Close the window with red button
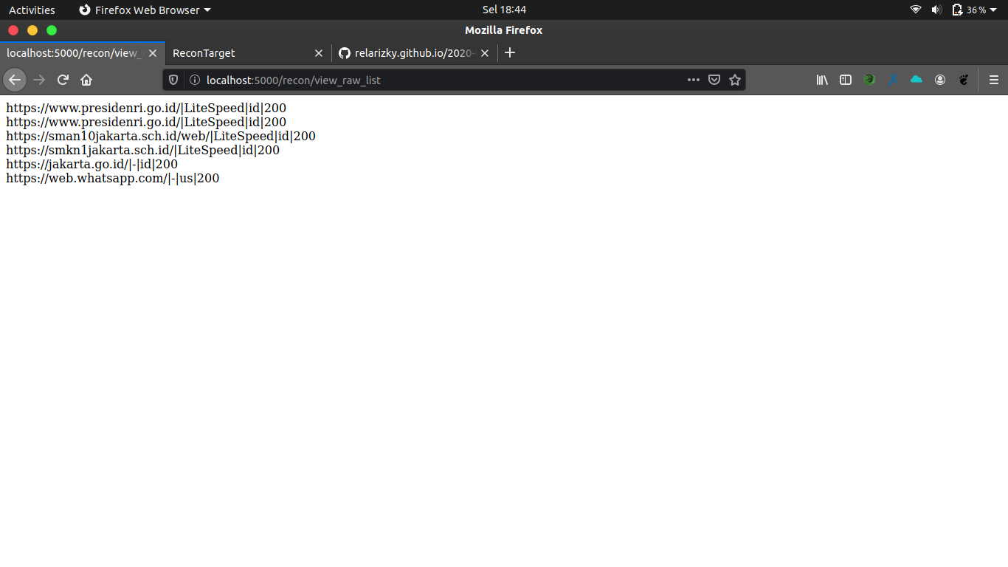 point(13,30)
